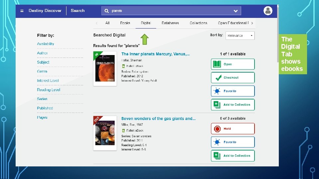The width and height of the screenshot is (319, 179).
Task: Click the Follett eBook icon under Miller, Ron
Action: (123, 131)
